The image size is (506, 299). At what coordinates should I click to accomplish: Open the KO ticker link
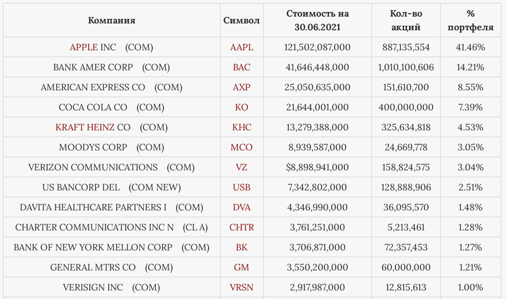[x=241, y=107]
